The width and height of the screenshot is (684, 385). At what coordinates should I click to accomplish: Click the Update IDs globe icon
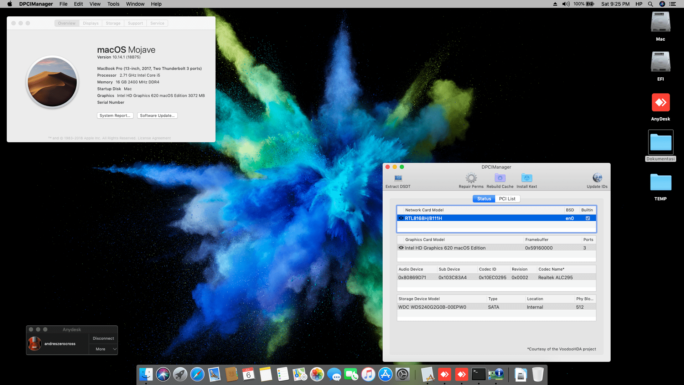tap(597, 178)
